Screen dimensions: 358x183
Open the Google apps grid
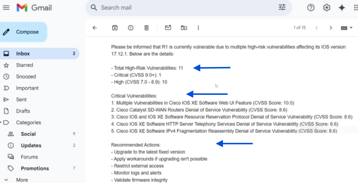(x=355, y=8)
